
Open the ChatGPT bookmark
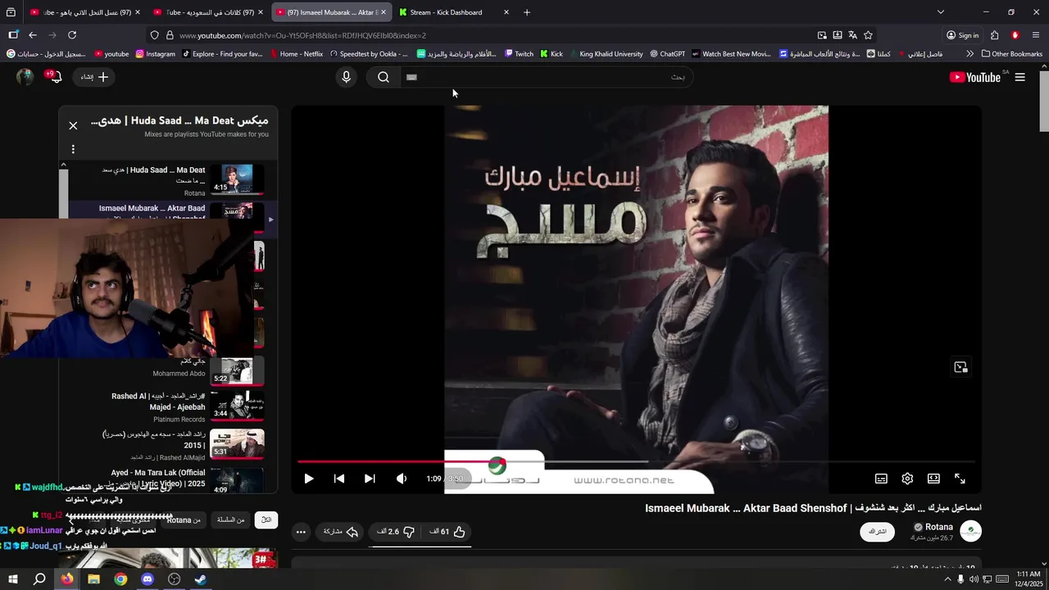pyautogui.click(x=667, y=54)
